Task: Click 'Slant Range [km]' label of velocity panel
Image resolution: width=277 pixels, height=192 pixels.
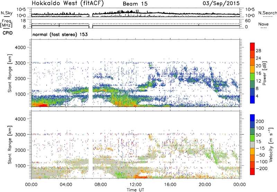Action: 10,145
